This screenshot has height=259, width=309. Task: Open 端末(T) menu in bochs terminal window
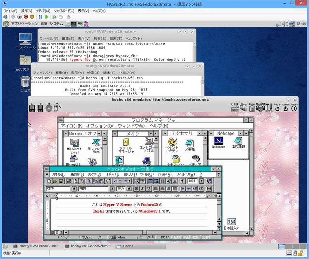coord(110,72)
